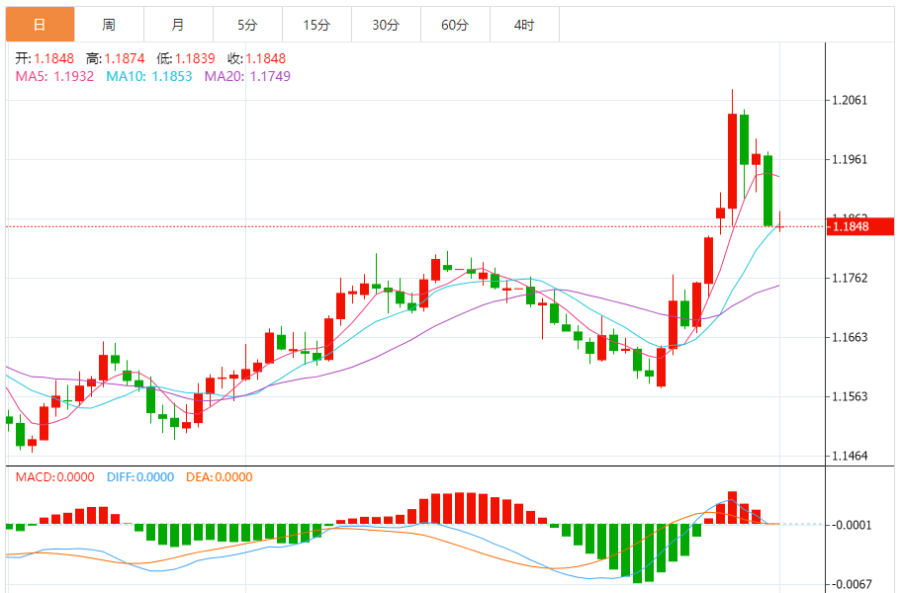This screenshot has height=593, width=901.
Task: Click the tallest red candle near 1.2061
Action: 732,158
